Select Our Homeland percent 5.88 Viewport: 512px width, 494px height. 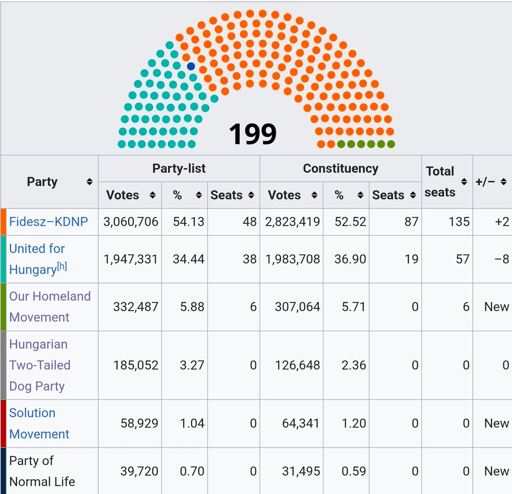[192, 307]
